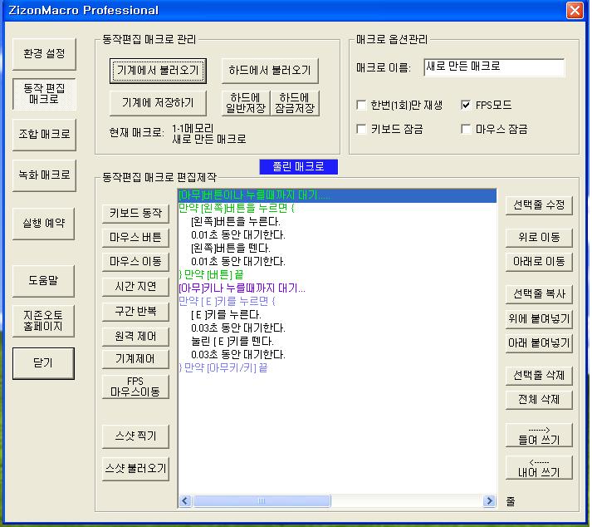Check the 한번(1회)만 재생 checkbox

pyautogui.click(x=361, y=106)
